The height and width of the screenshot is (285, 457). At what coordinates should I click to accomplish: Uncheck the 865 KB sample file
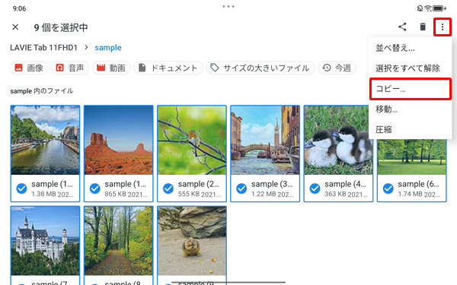(x=95, y=188)
